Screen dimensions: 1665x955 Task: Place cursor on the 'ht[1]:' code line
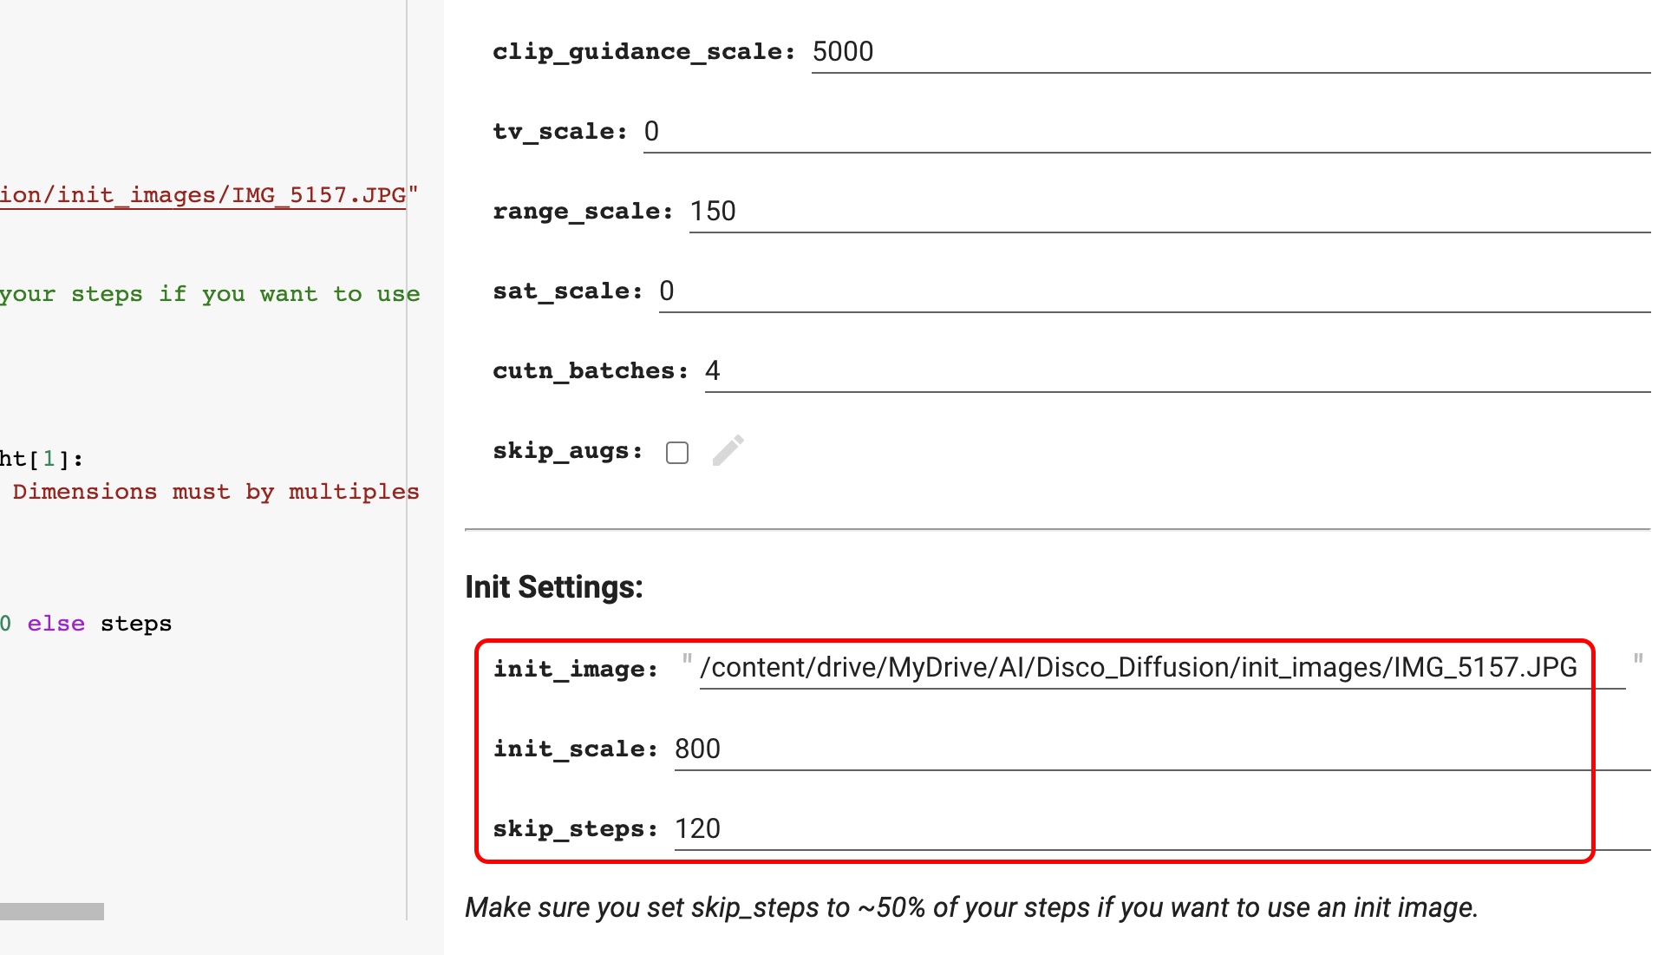pyautogui.click(x=42, y=459)
